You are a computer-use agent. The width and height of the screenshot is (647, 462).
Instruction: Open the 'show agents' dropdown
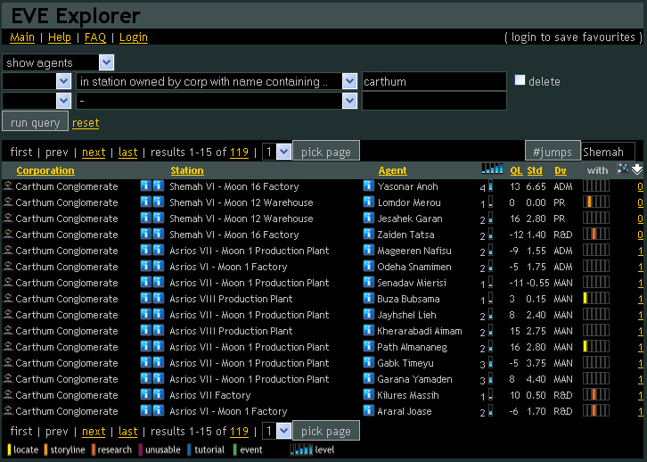pos(106,62)
